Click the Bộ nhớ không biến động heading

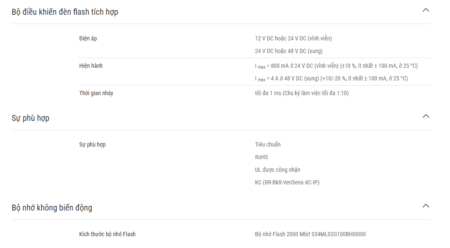(x=52, y=208)
